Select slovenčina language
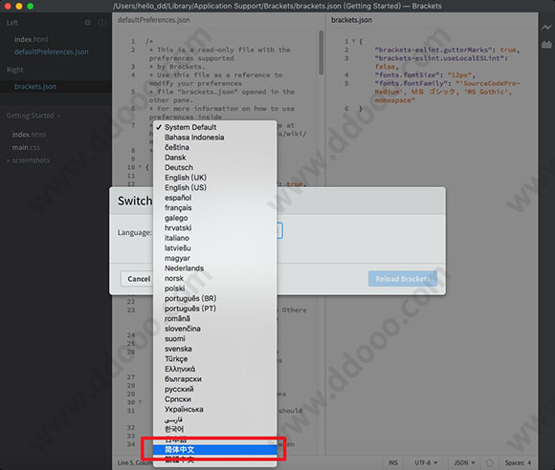555x470 pixels. point(215,329)
